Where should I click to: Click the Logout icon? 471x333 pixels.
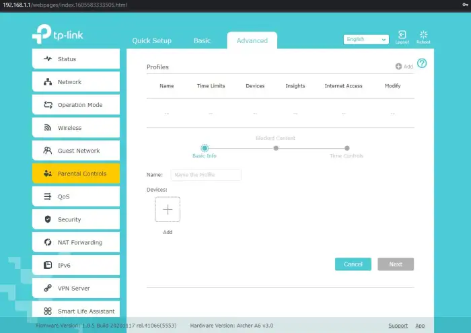(402, 36)
